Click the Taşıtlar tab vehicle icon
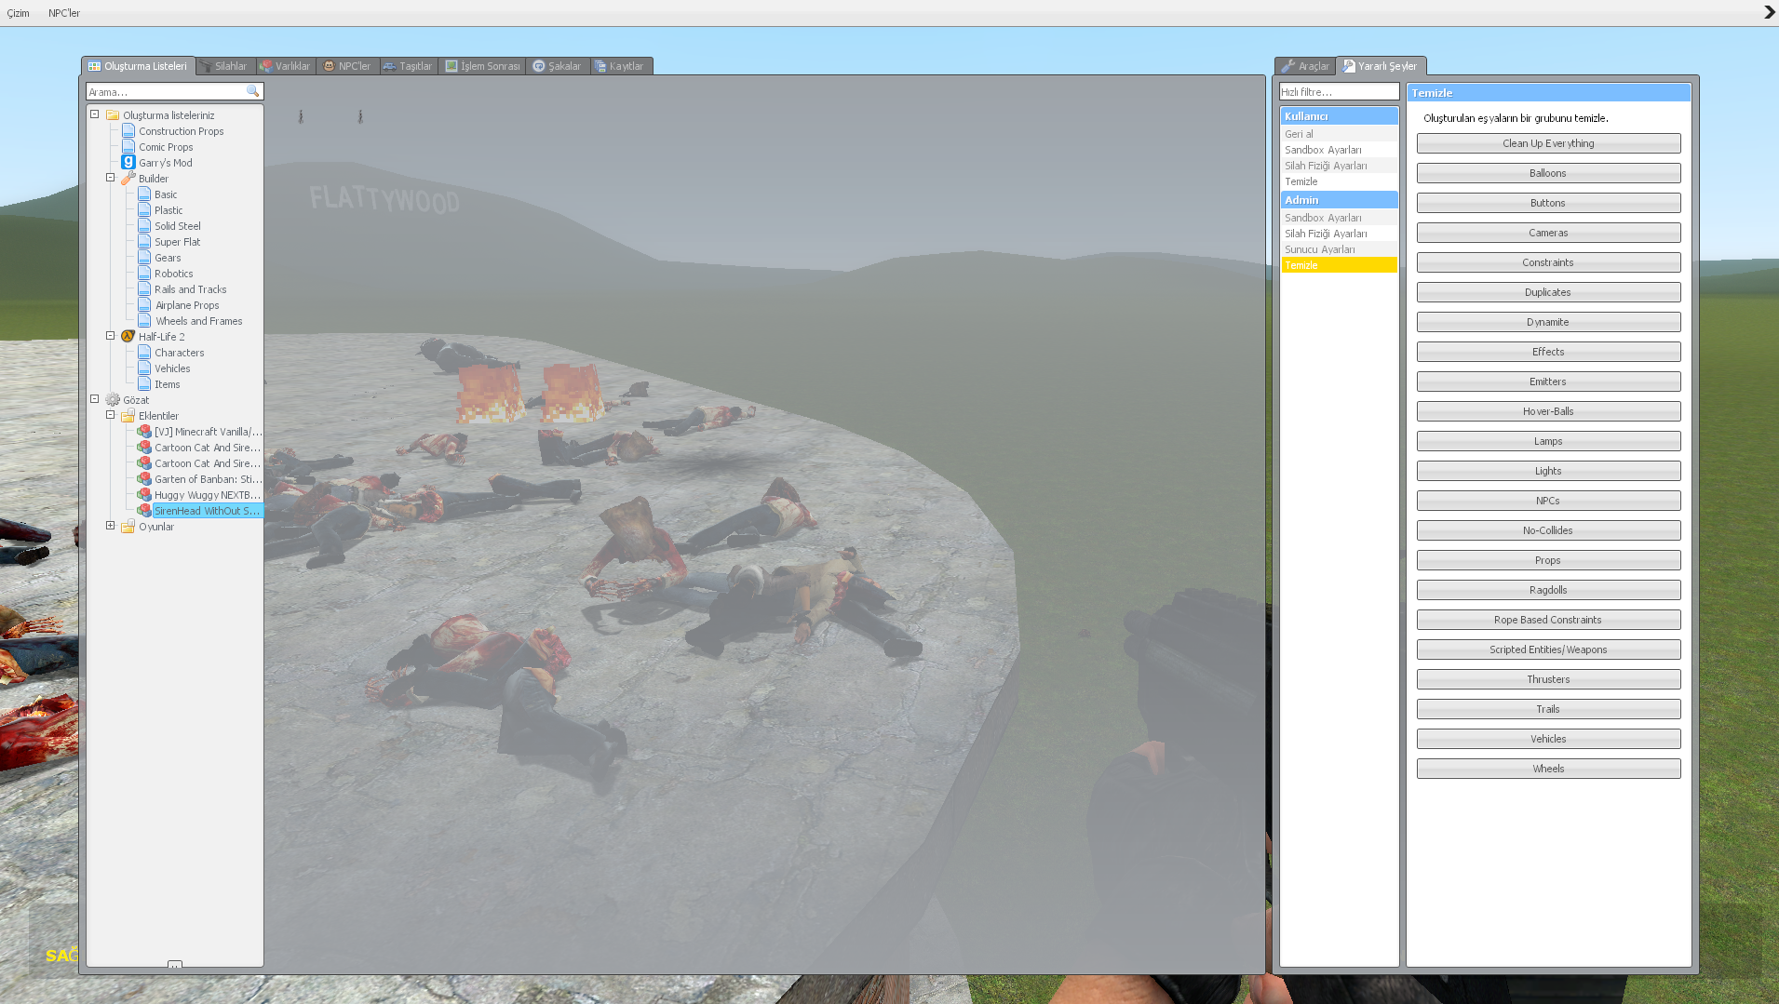The height and width of the screenshot is (1004, 1779). (390, 66)
